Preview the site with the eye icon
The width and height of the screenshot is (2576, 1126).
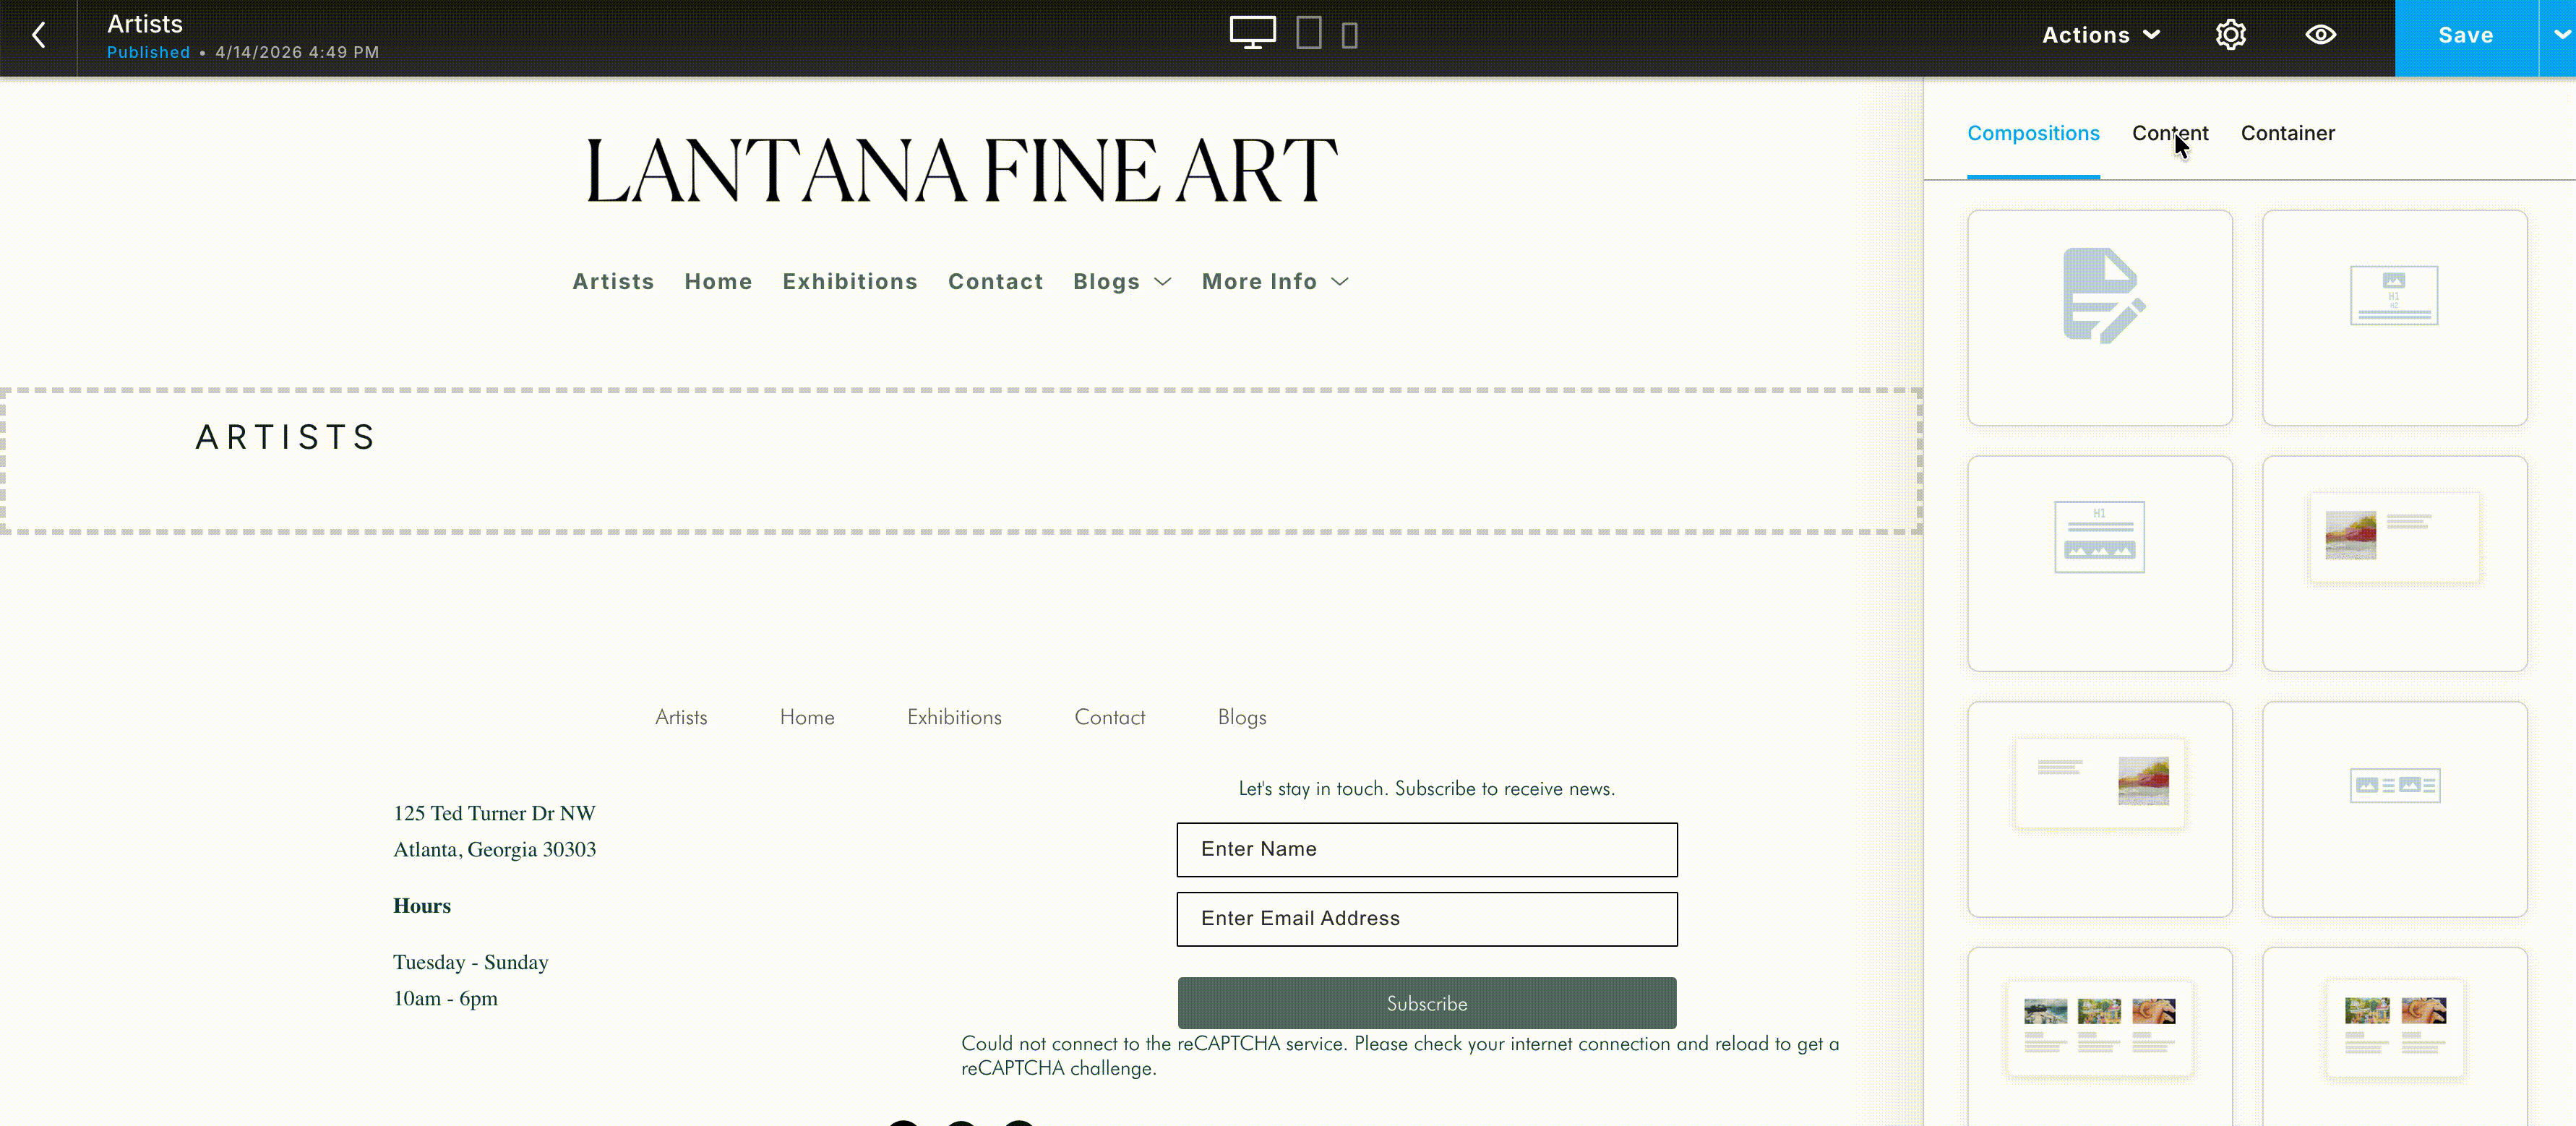point(2320,34)
